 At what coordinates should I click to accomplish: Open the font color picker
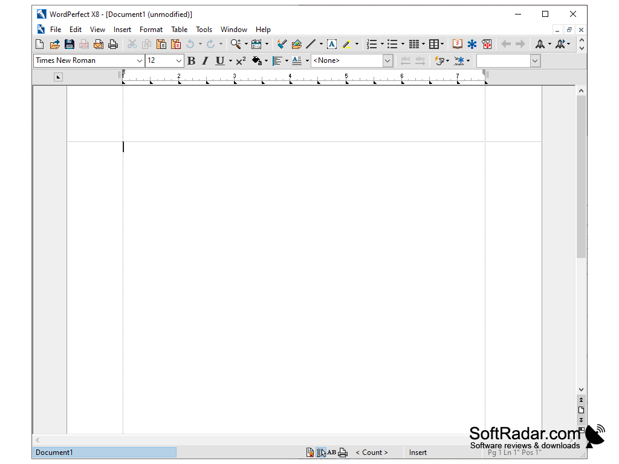tap(258, 60)
